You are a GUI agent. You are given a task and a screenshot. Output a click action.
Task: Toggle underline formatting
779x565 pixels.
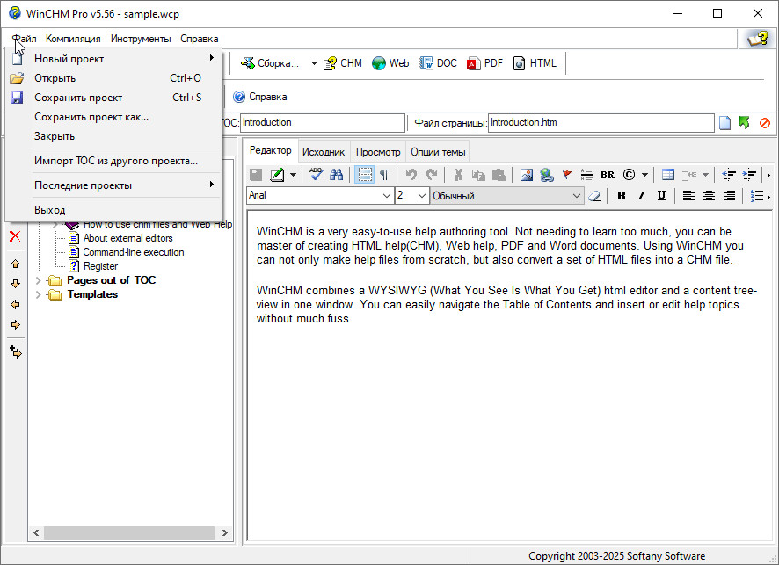coord(661,196)
